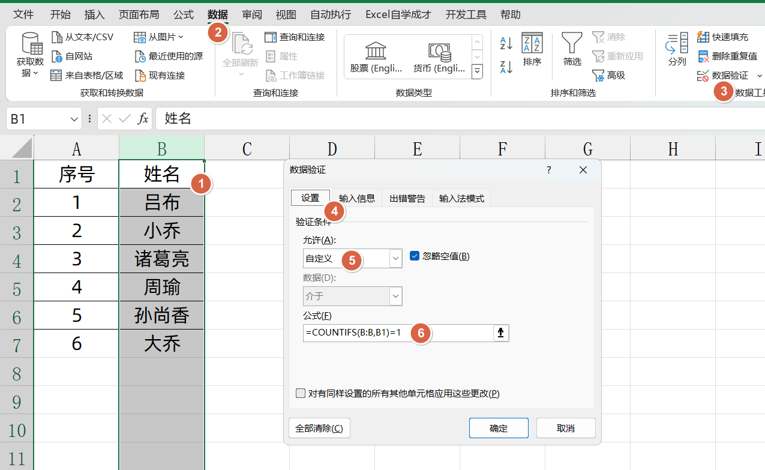Open 高级 advanced filter

coord(609,76)
